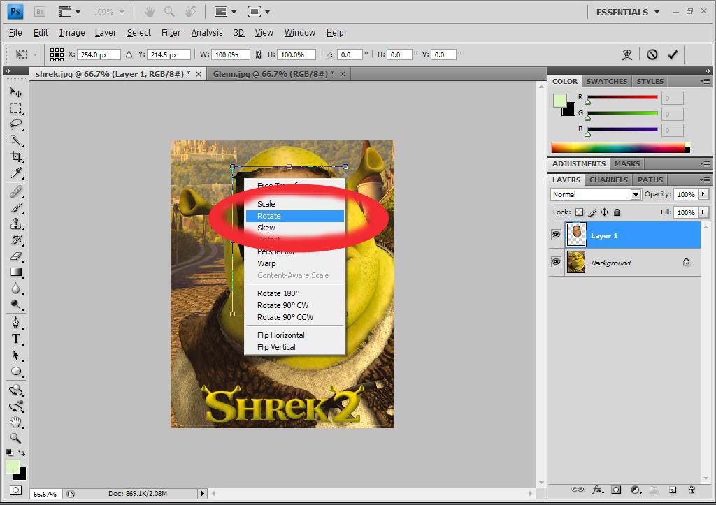Open the Layers panel options menu
This screenshot has height=505, width=716.
pyautogui.click(x=705, y=180)
